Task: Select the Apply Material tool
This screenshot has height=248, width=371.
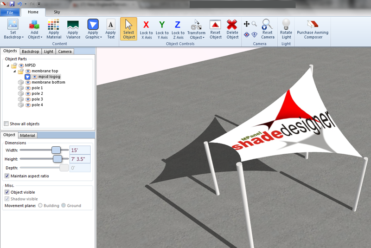Action: coord(54,25)
